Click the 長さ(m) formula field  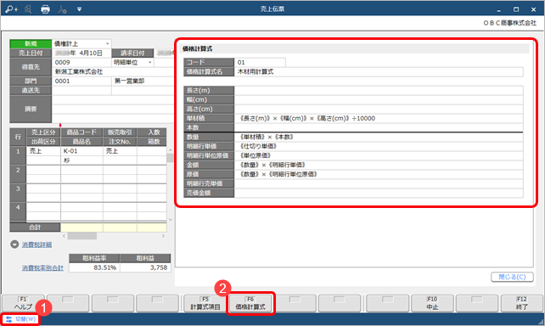point(379,90)
